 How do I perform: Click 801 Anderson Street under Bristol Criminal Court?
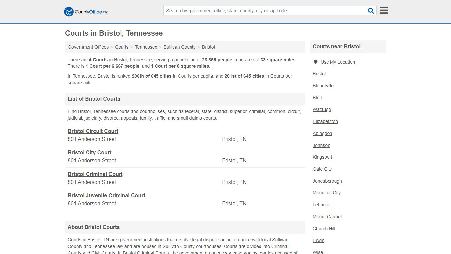[92, 182]
